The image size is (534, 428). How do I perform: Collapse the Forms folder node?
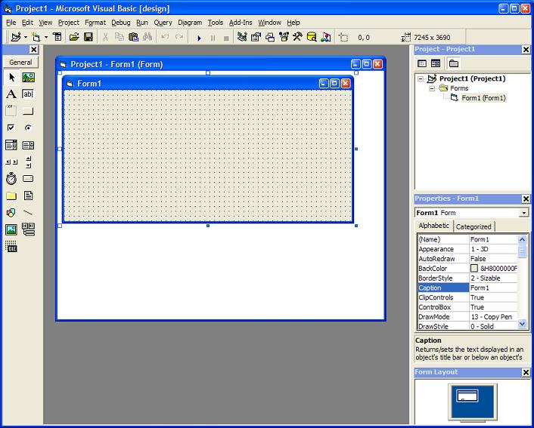tap(432, 88)
